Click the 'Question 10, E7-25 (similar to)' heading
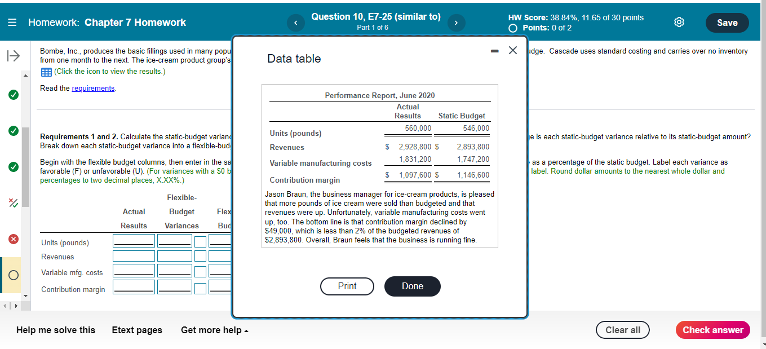This screenshot has height=349, width=766. [376, 17]
